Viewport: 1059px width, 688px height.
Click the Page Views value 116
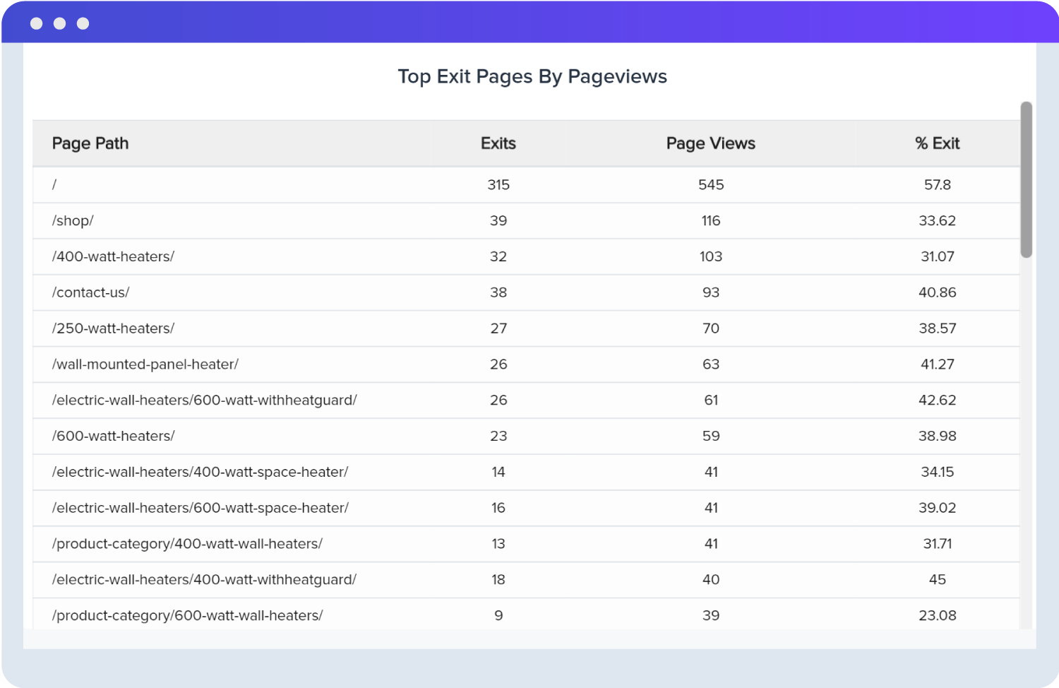711,220
